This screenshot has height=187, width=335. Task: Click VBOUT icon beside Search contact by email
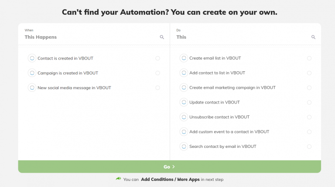coord(184,147)
